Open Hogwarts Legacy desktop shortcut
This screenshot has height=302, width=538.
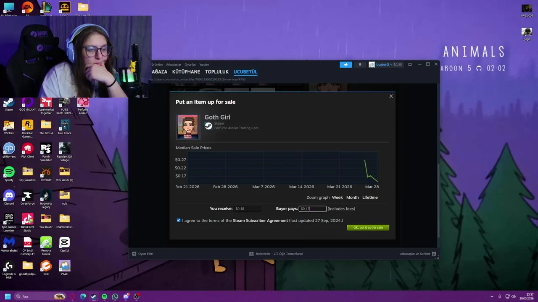(46, 200)
